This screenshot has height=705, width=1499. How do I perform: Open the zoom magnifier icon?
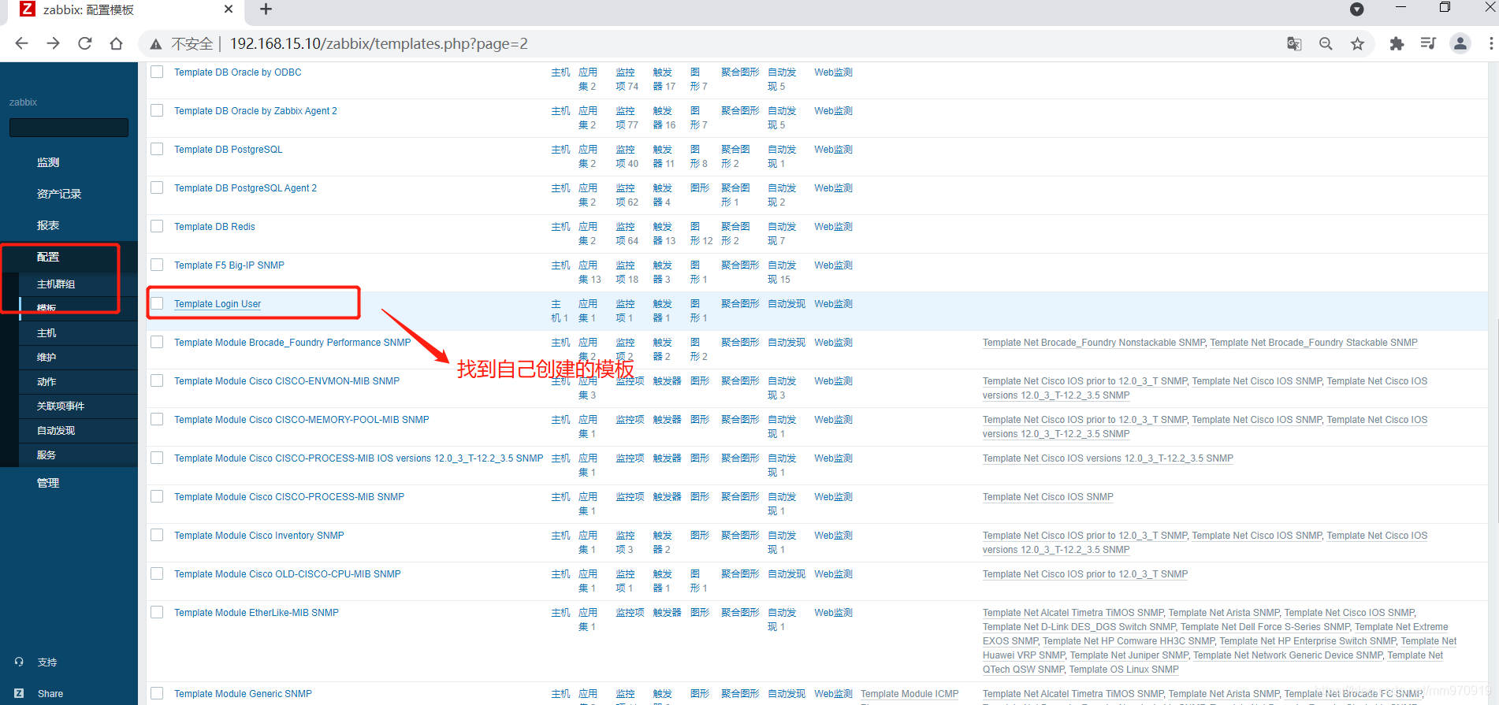click(1326, 43)
